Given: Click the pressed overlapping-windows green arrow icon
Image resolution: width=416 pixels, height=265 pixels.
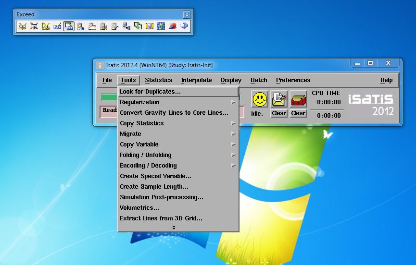Looking at the screenshot, I should point(69,26).
